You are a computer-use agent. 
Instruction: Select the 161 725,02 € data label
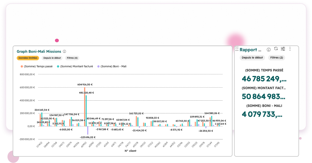click(x=136, y=113)
